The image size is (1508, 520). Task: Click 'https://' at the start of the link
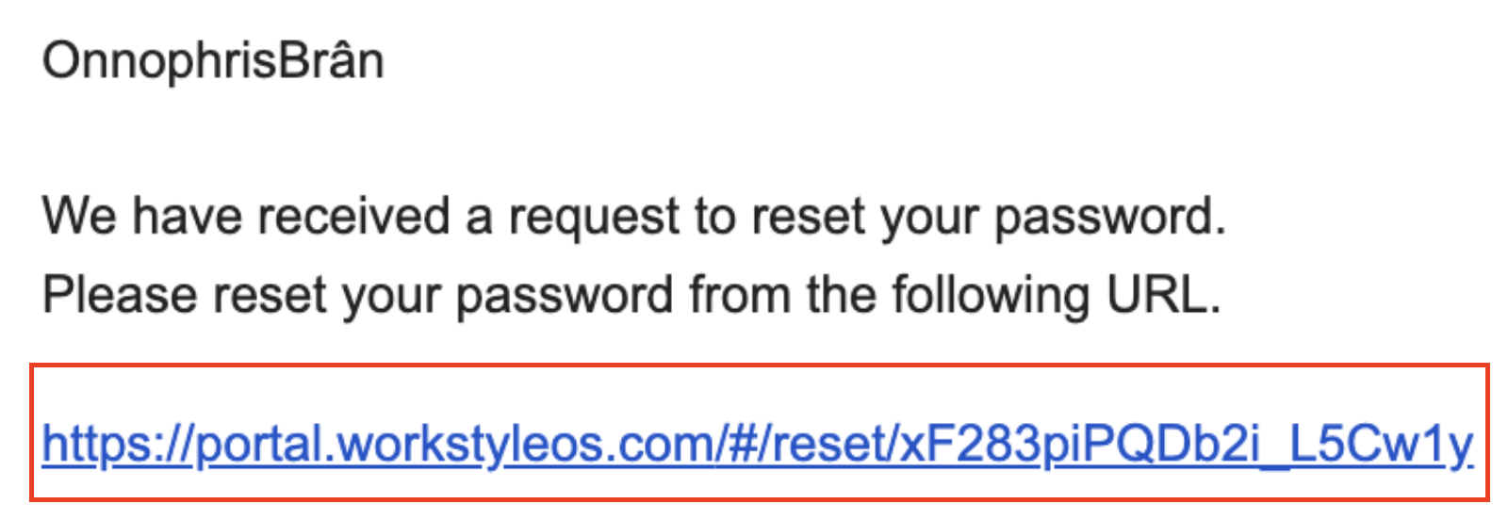click(118, 443)
